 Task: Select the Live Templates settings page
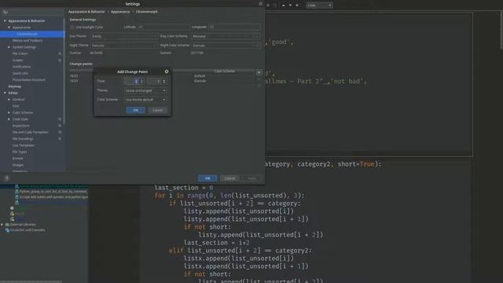23,145
